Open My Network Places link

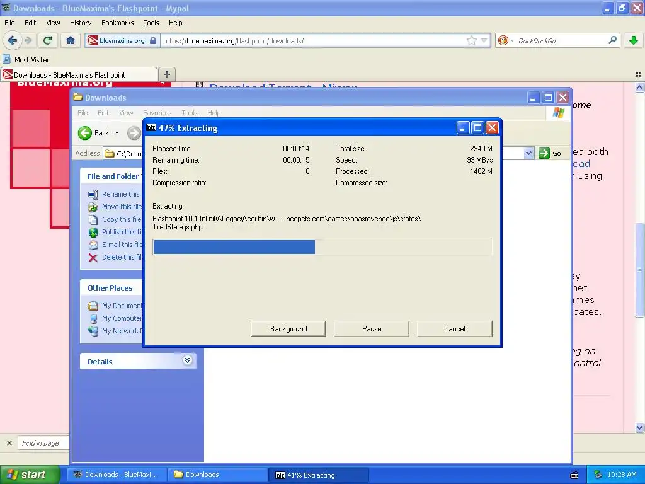(x=116, y=331)
